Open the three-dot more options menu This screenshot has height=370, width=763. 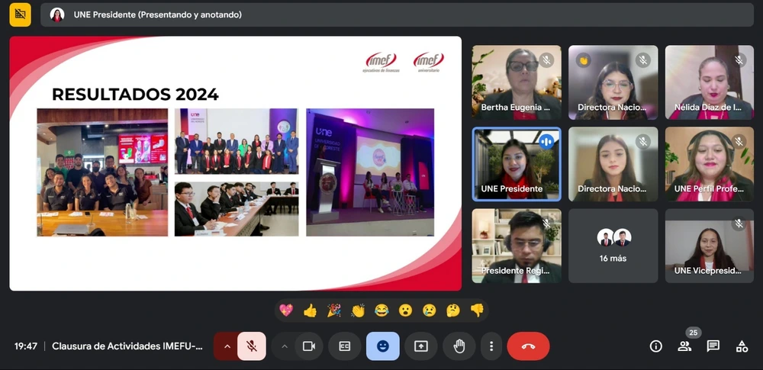[492, 346]
